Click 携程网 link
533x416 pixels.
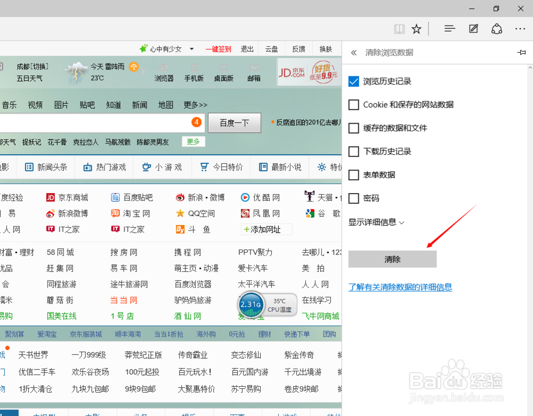pos(188,252)
